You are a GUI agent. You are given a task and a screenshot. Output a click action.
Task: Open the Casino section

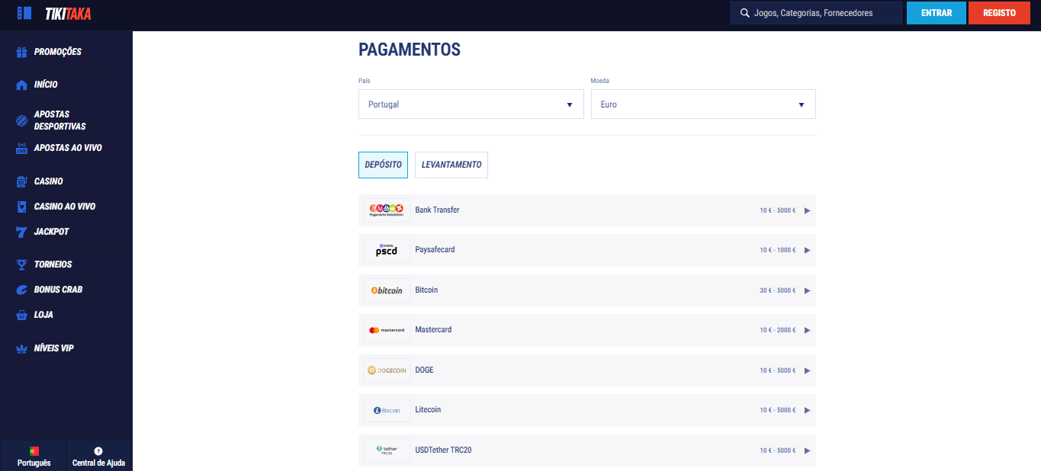tap(47, 181)
